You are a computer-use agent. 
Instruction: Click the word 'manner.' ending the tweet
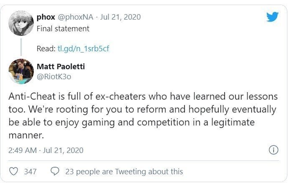(26, 135)
